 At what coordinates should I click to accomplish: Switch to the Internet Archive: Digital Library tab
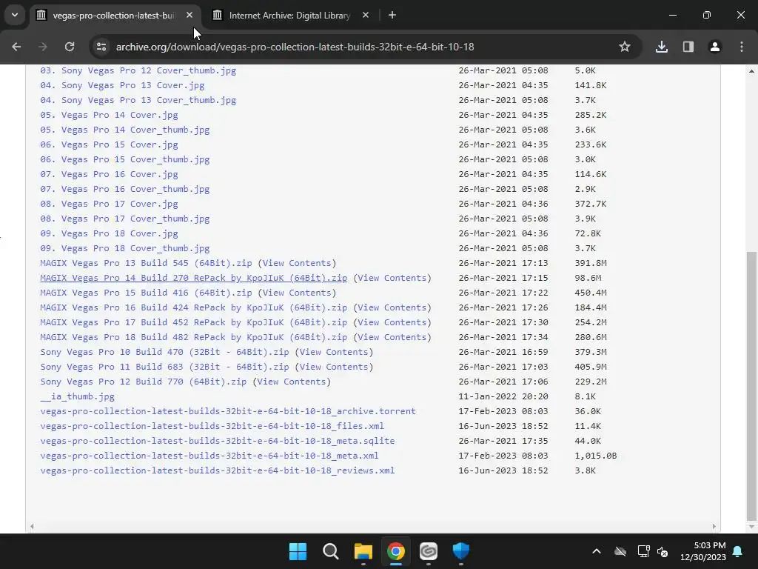coord(289,16)
